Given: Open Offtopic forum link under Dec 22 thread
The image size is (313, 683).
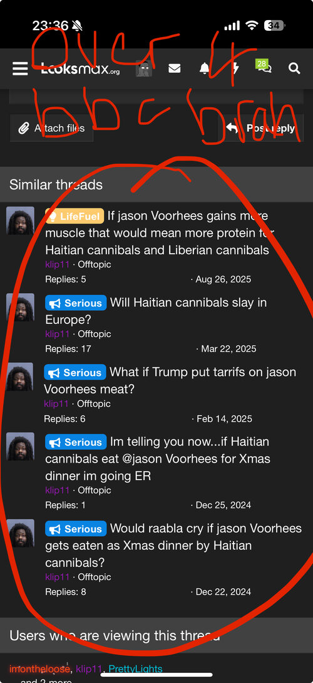Looking at the screenshot, I should [x=94, y=577].
